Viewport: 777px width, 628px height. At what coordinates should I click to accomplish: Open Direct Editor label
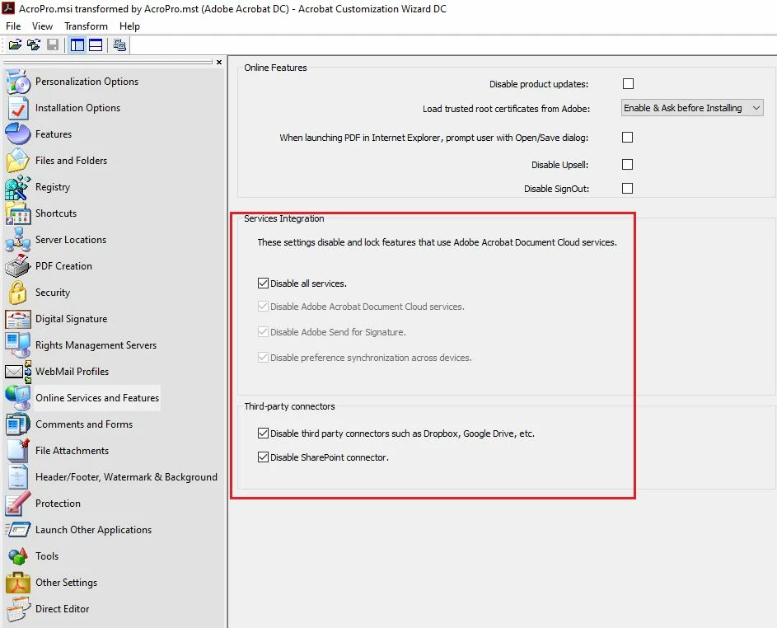click(63, 609)
